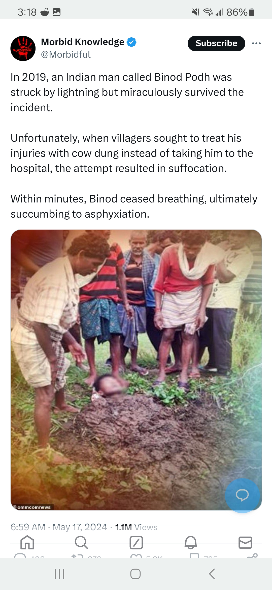
Task: Tap the 1.1M Views count
Action: (136, 527)
